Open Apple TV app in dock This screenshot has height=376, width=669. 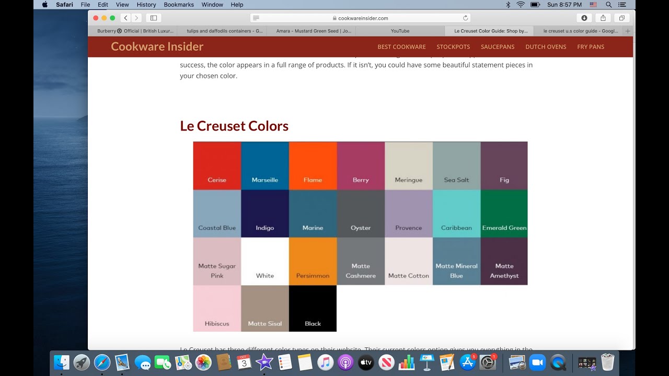coord(366,362)
